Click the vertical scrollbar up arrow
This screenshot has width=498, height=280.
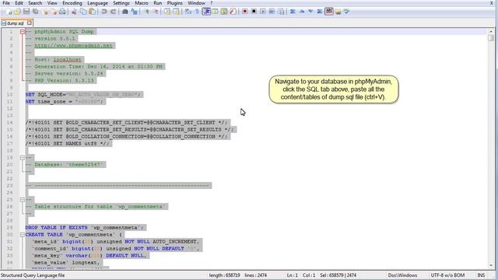tap(491, 31)
